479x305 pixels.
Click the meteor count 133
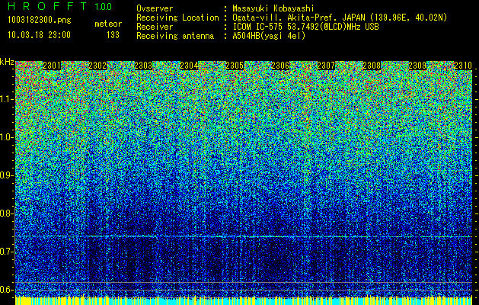point(113,35)
